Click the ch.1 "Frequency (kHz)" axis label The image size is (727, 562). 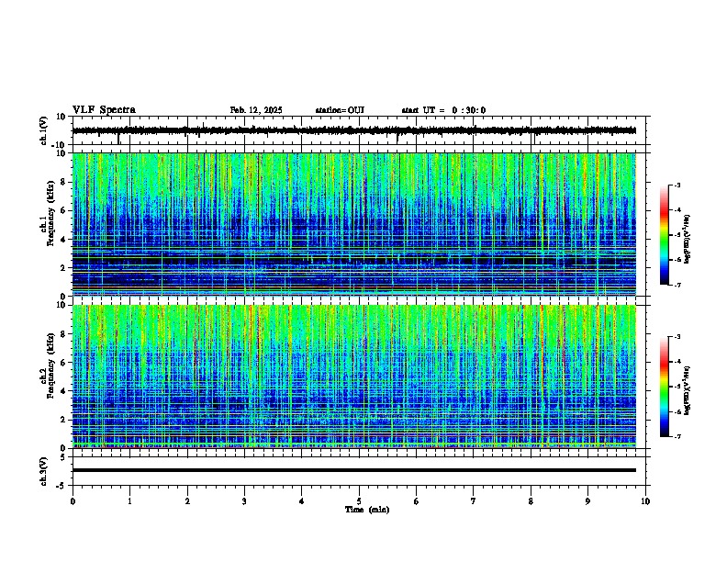tap(50, 213)
